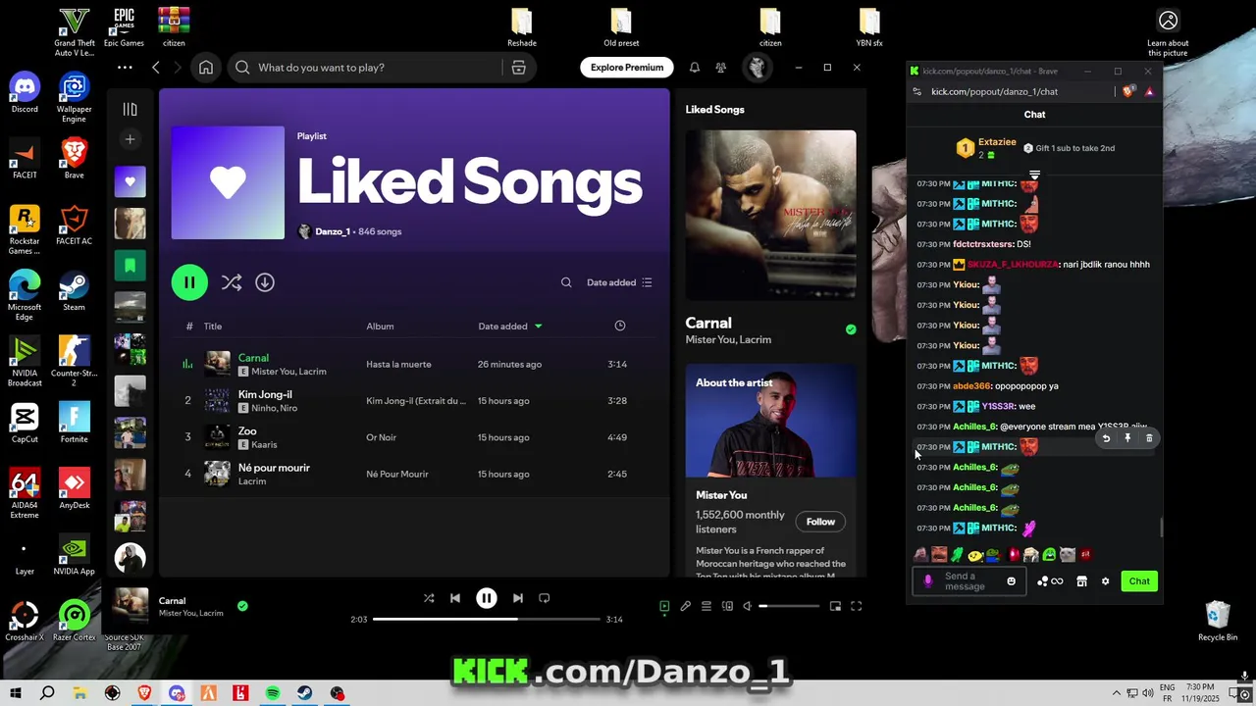Open the Spotify miniplayer
1256x706 pixels.
[x=835, y=607]
